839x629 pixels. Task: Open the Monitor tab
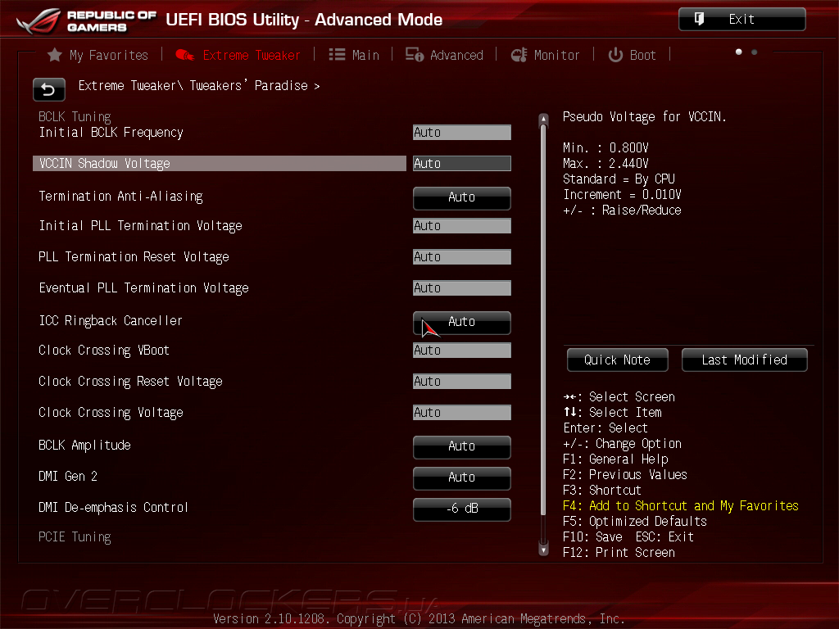pos(545,55)
